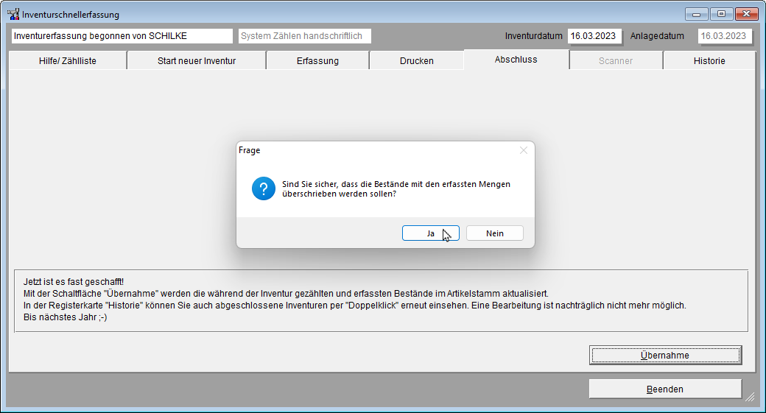Click the Anlagedatum date field
This screenshot has width=766, height=413.
725,36
